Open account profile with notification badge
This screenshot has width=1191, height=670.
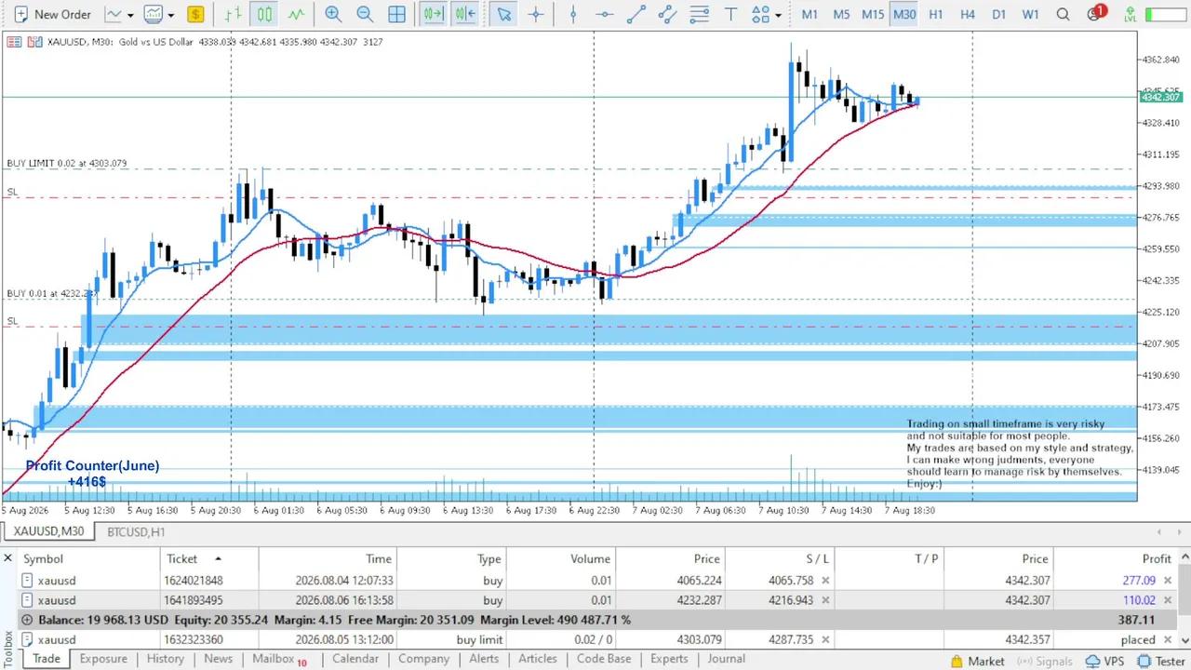point(1095,14)
